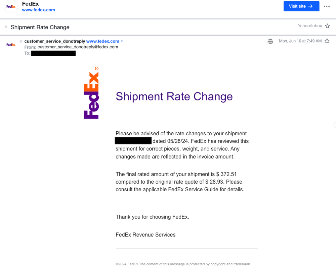Open the three-dot more options icon
The width and height of the screenshot is (336, 267).
pos(326,6)
